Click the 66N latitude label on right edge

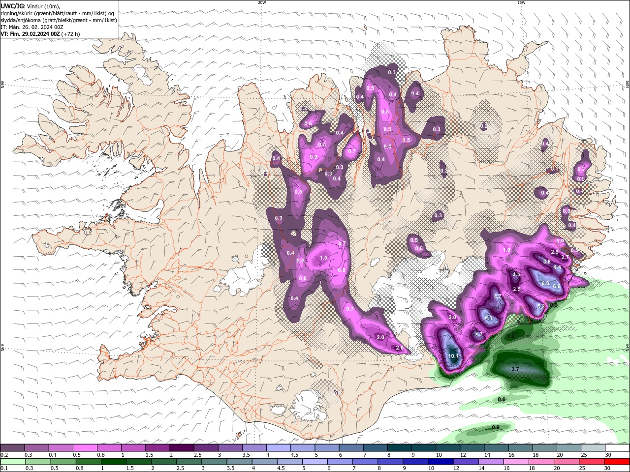628,84
